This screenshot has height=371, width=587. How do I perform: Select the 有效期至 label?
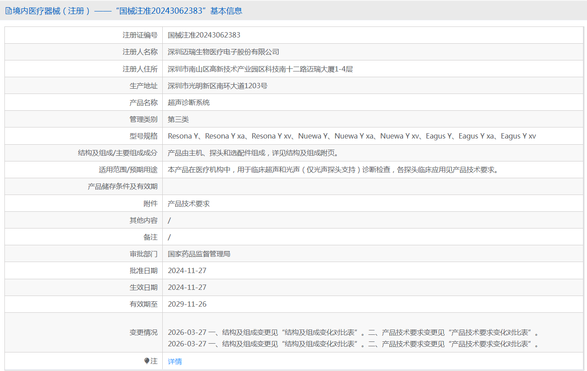click(x=143, y=304)
